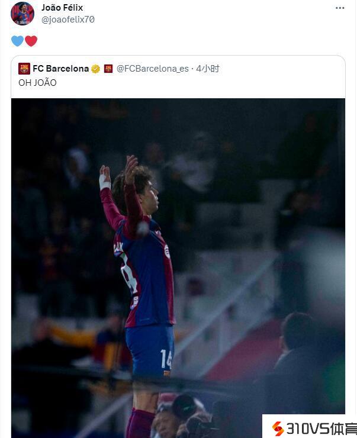Image resolution: width=357 pixels, height=438 pixels.
Task: Click the player's bandaged raised hand
Action: [105, 177]
